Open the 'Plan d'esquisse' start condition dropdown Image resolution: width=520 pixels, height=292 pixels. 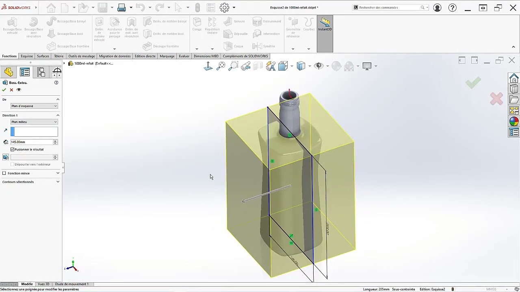34,106
